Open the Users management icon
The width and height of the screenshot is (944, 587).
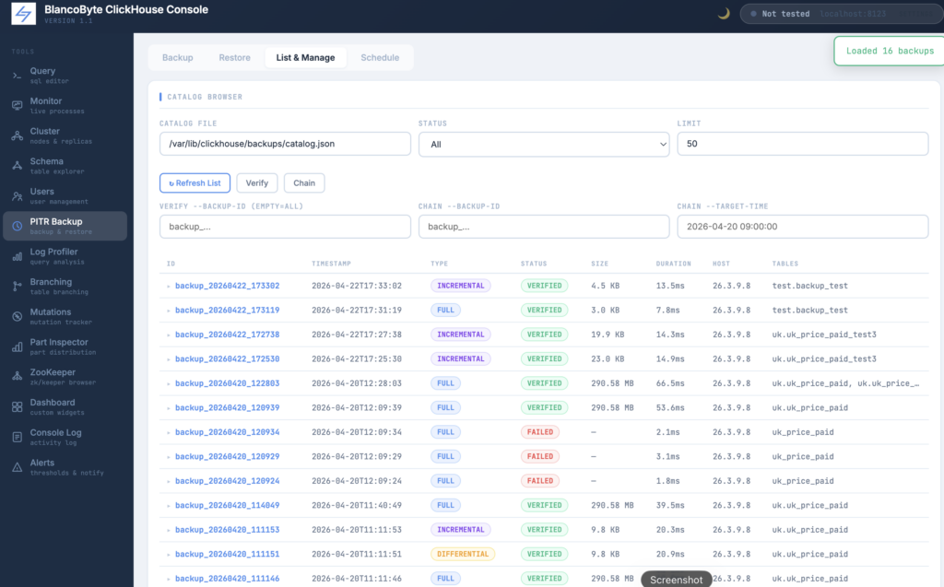(17, 196)
